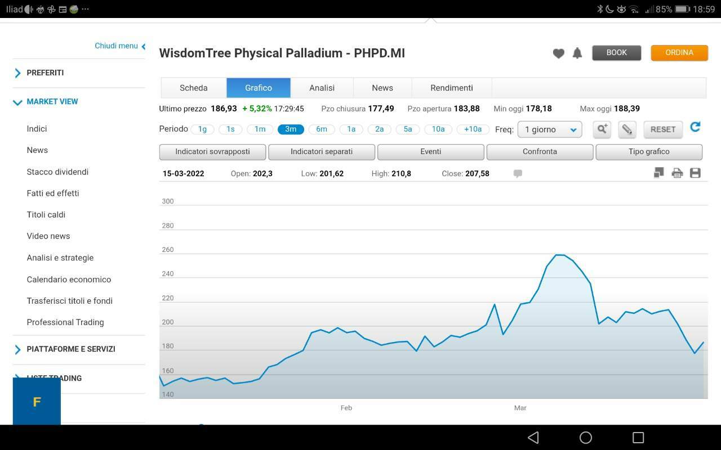Choose the +10a period range

click(473, 129)
